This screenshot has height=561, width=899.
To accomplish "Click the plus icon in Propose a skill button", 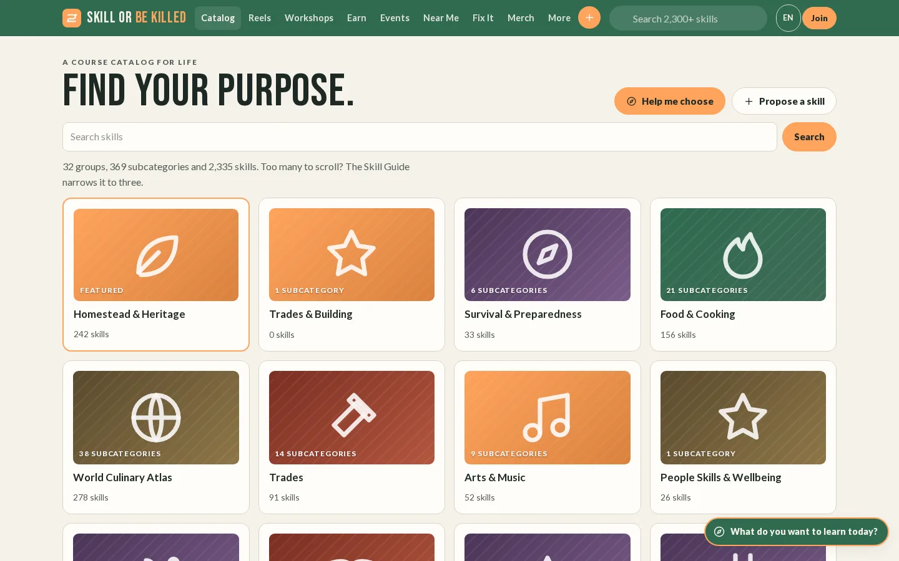I will coord(749,101).
